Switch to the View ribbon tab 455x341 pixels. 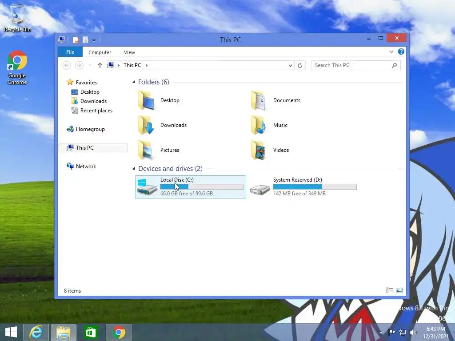pos(129,52)
